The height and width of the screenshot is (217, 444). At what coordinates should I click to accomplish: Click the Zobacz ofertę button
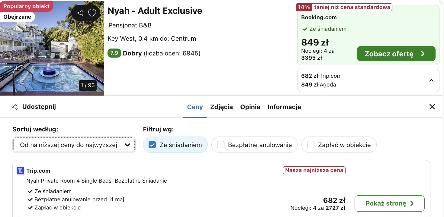coord(396,54)
